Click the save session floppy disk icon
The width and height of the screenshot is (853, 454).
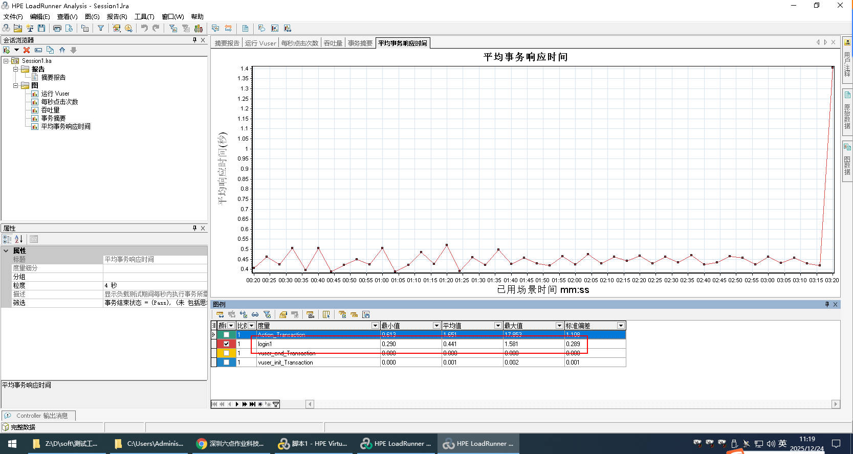[41, 28]
